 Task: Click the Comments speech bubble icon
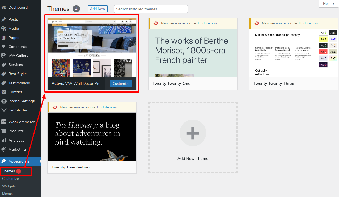(x=4, y=47)
